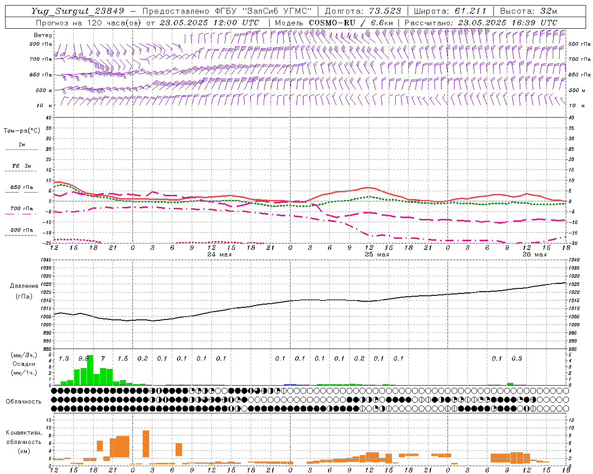Click the 500 гПа entry in temperature legend
The width and height of the screenshot is (593, 474).
pos(22,230)
